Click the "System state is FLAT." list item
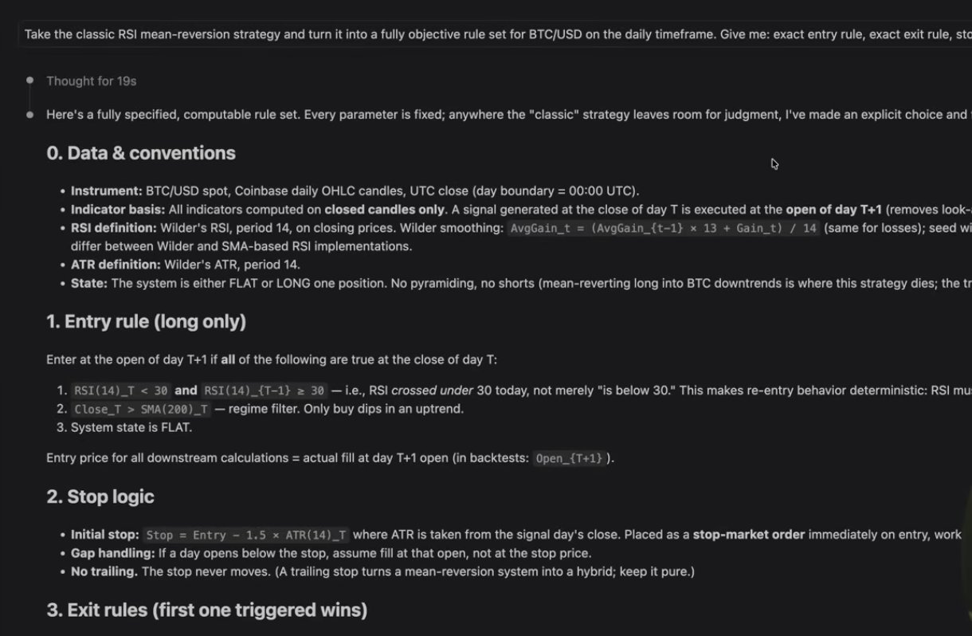The height and width of the screenshot is (636, 972). pos(131,427)
